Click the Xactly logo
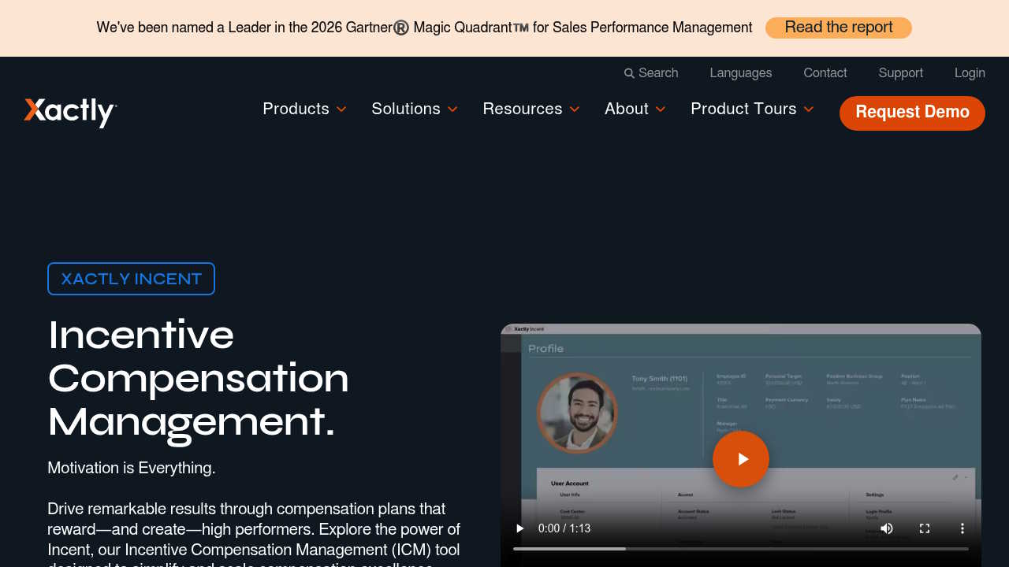1009x567 pixels. point(70,112)
